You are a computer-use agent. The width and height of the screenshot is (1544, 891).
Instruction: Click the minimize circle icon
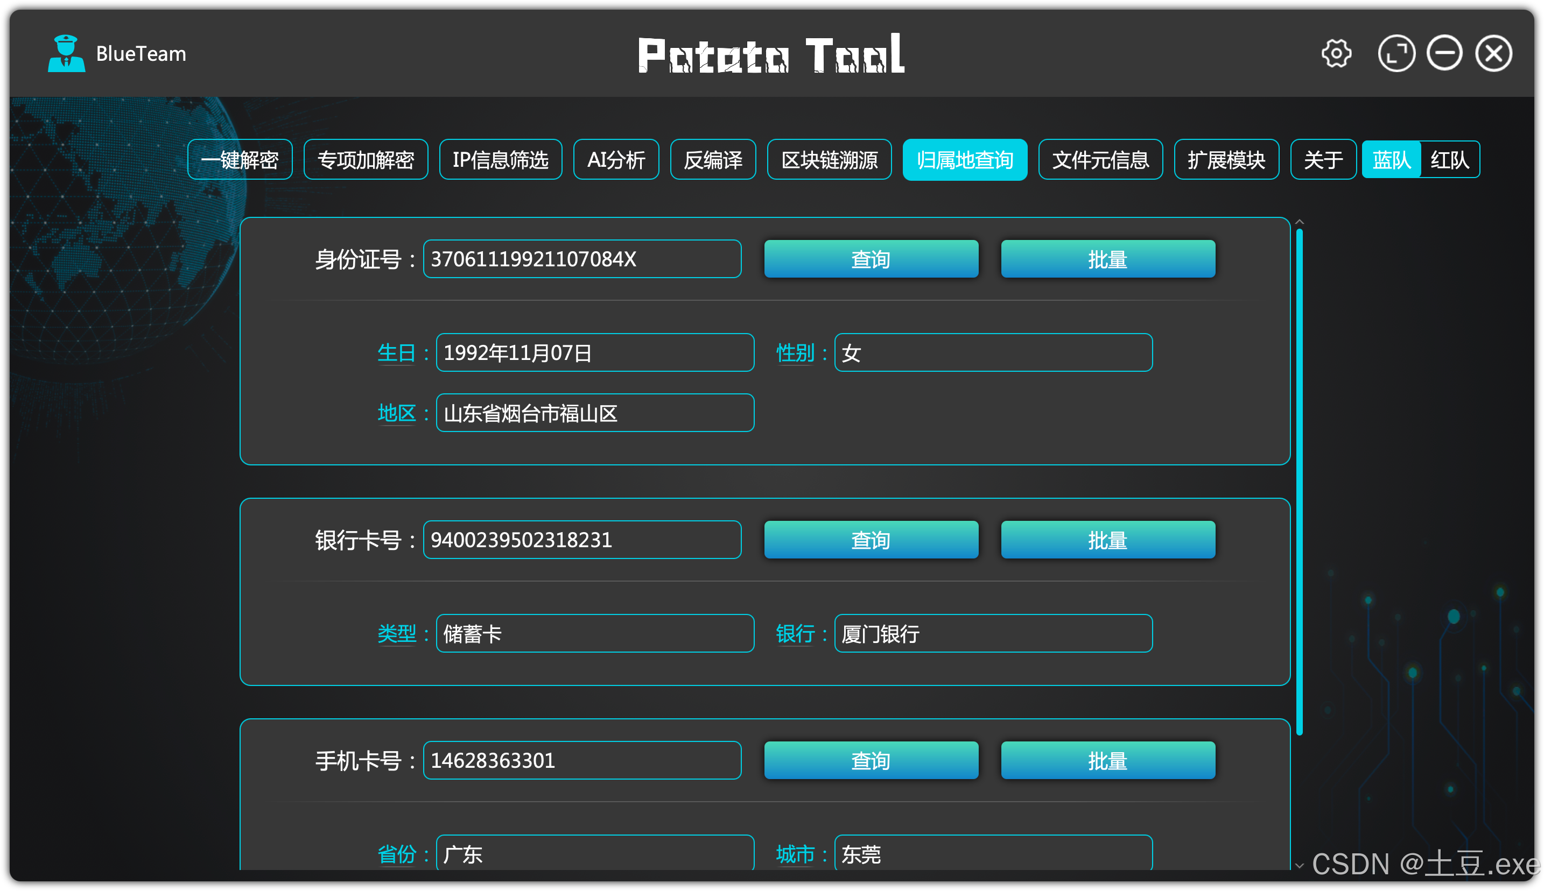click(1444, 54)
